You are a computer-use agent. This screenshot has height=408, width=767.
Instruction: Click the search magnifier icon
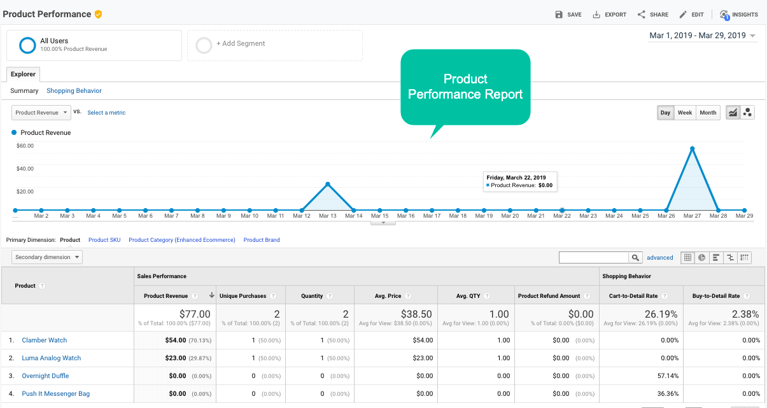(635, 257)
